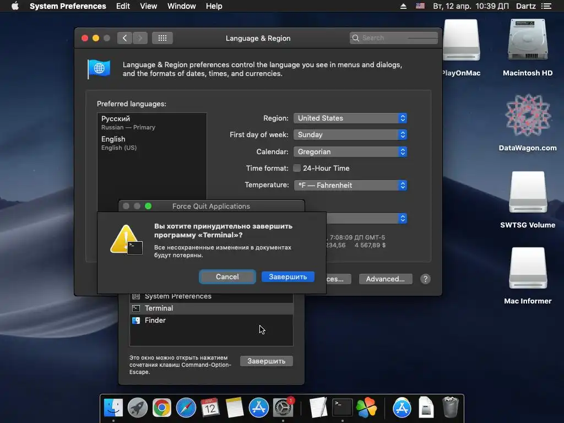Open input source US flag menu
The height and width of the screenshot is (423, 564).
tap(420, 6)
